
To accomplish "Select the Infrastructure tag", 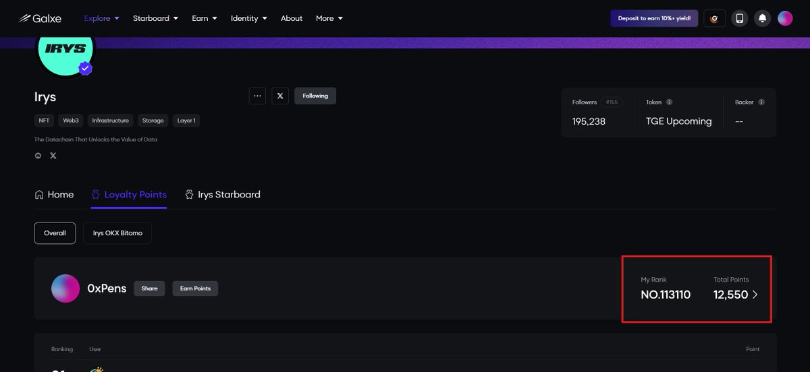I will click(x=110, y=121).
